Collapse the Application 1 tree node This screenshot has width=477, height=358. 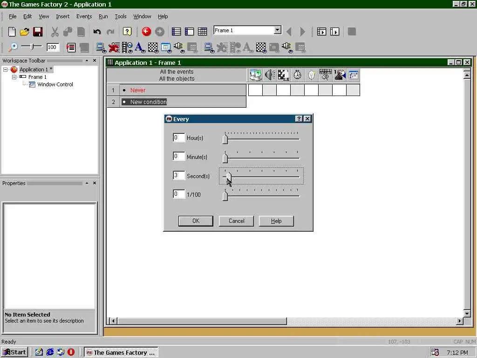click(5, 70)
